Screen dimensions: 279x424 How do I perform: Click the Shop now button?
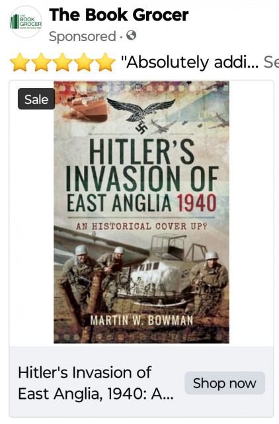point(225,383)
